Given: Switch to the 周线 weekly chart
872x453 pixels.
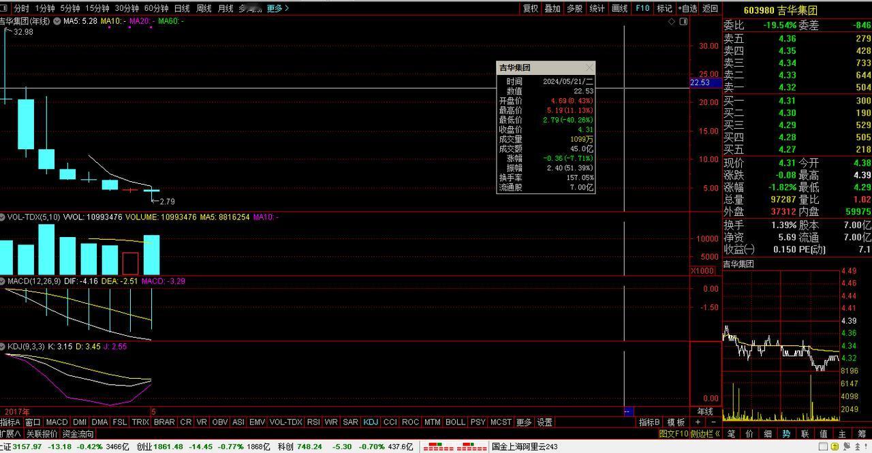Looking at the screenshot, I should tap(204, 8).
